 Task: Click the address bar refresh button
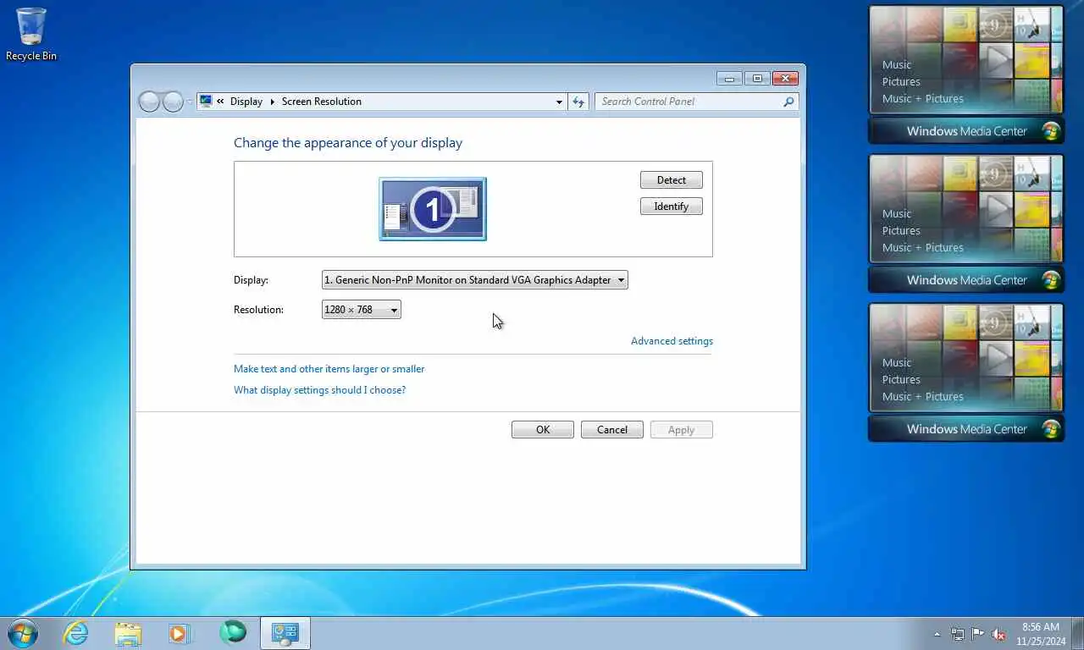(578, 102)
